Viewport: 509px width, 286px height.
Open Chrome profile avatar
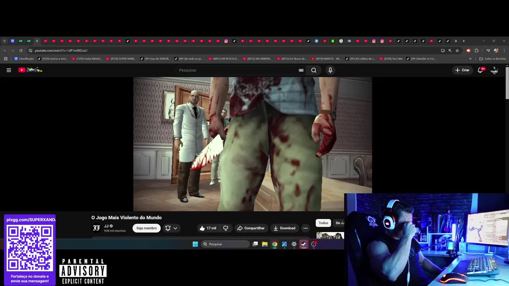point(496,50)
